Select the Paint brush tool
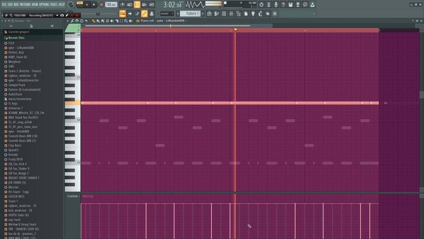 coord(98,21)
